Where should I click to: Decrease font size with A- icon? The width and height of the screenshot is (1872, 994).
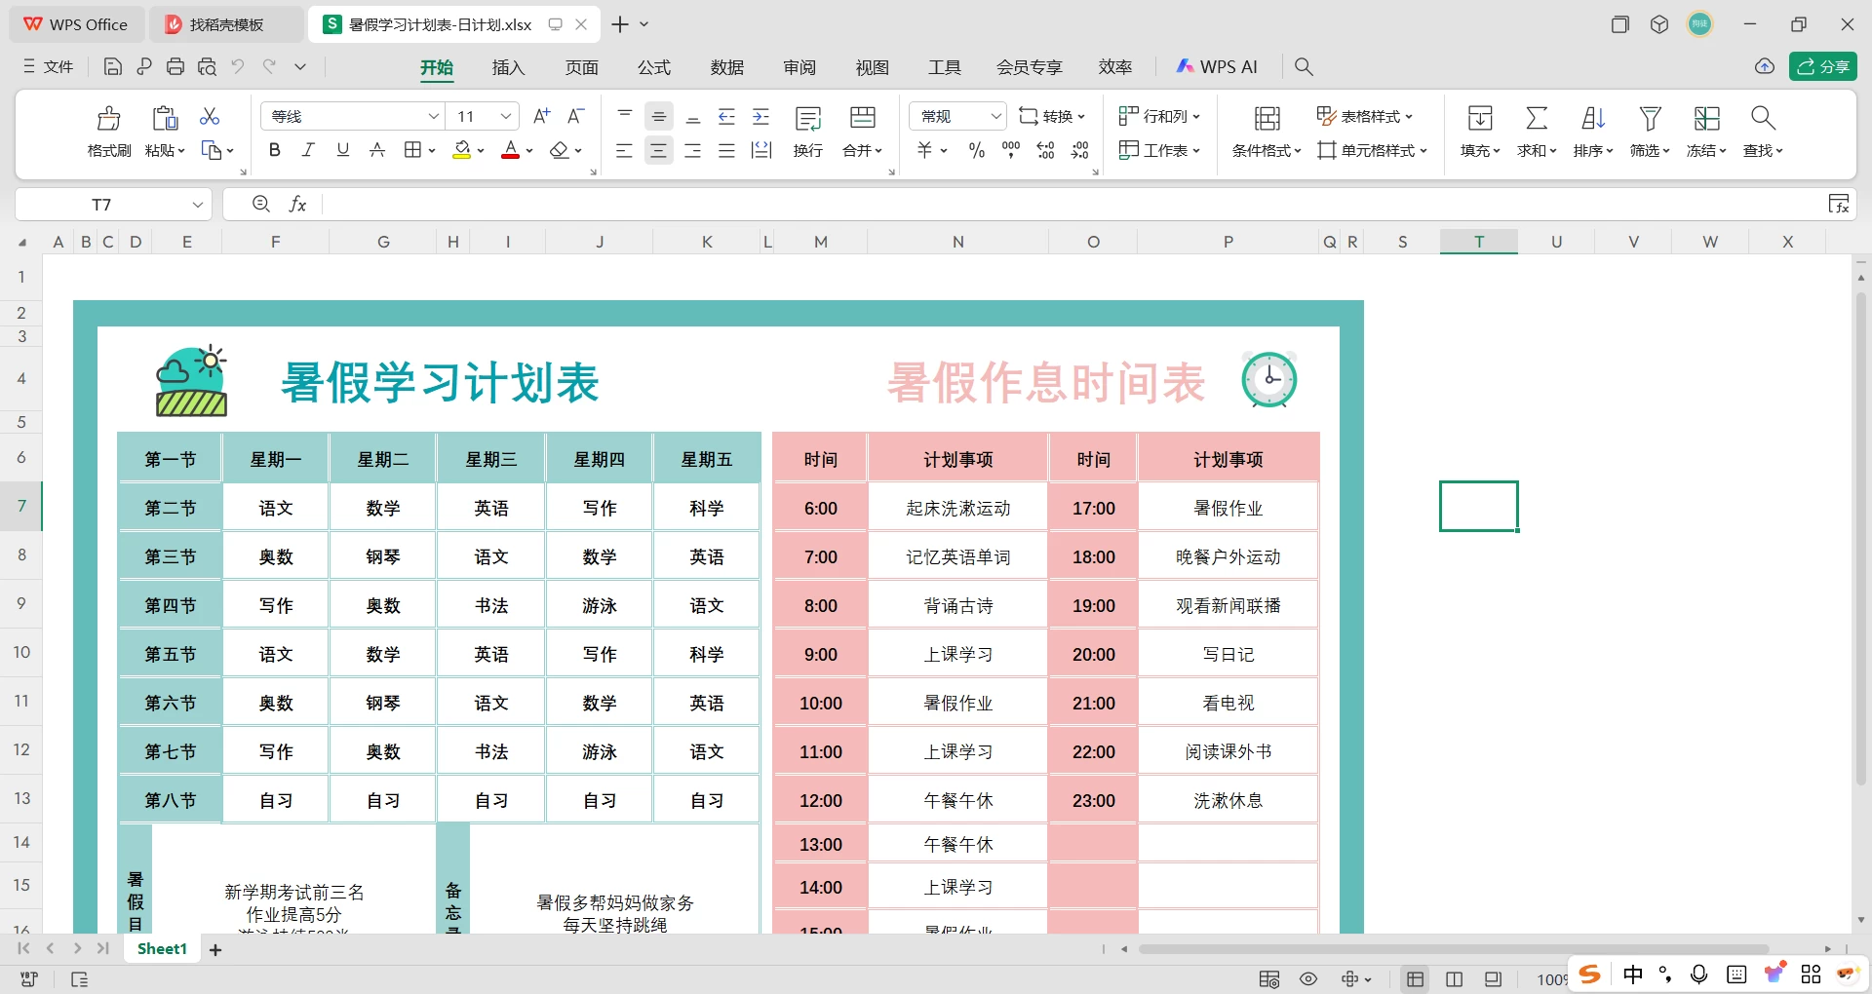coord(576,116)
